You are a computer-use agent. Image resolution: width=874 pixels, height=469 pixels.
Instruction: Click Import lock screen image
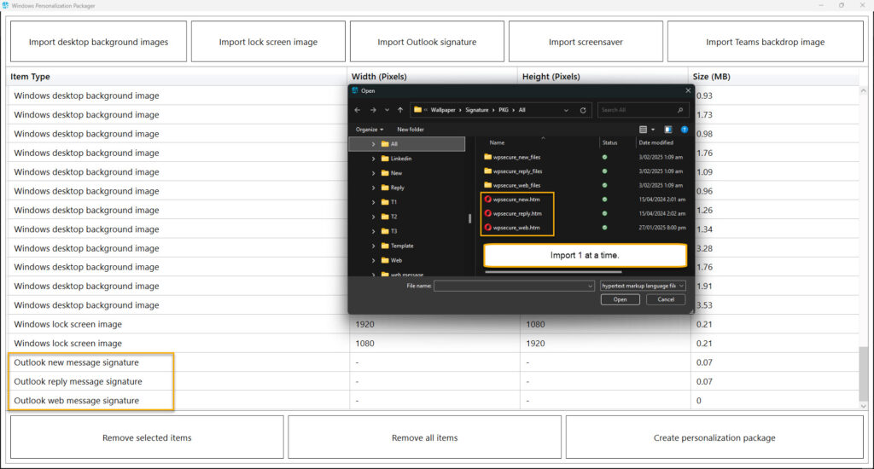click(268, 42)
